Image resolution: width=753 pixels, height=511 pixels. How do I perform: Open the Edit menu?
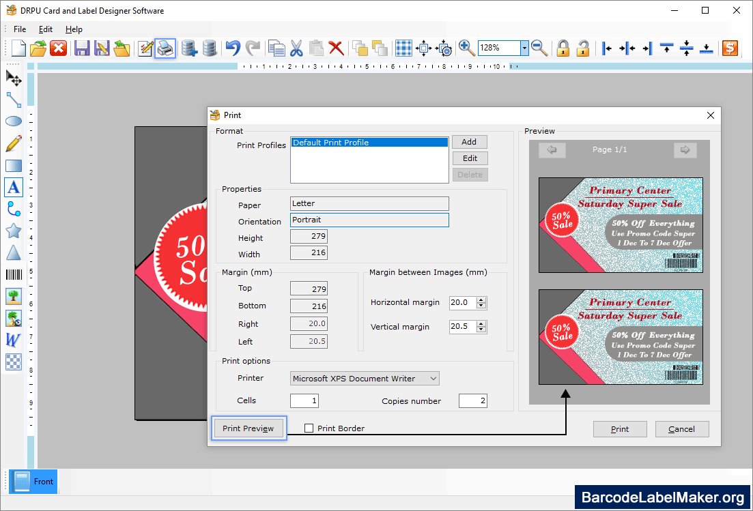(x=46, y=29)
